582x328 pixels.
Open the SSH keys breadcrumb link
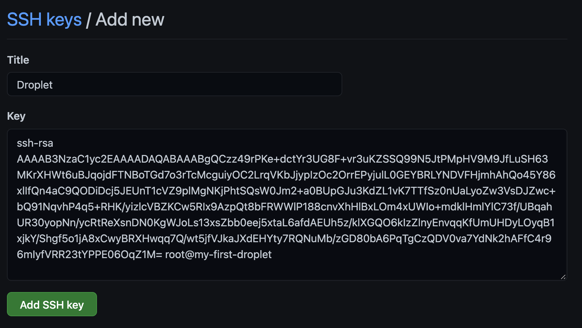[44, 20]
